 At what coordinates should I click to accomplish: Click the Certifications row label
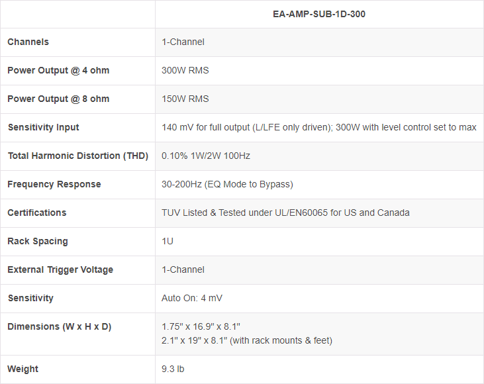coord(37,213)
